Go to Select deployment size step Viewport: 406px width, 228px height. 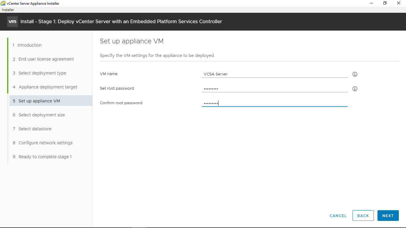[41, 115]
